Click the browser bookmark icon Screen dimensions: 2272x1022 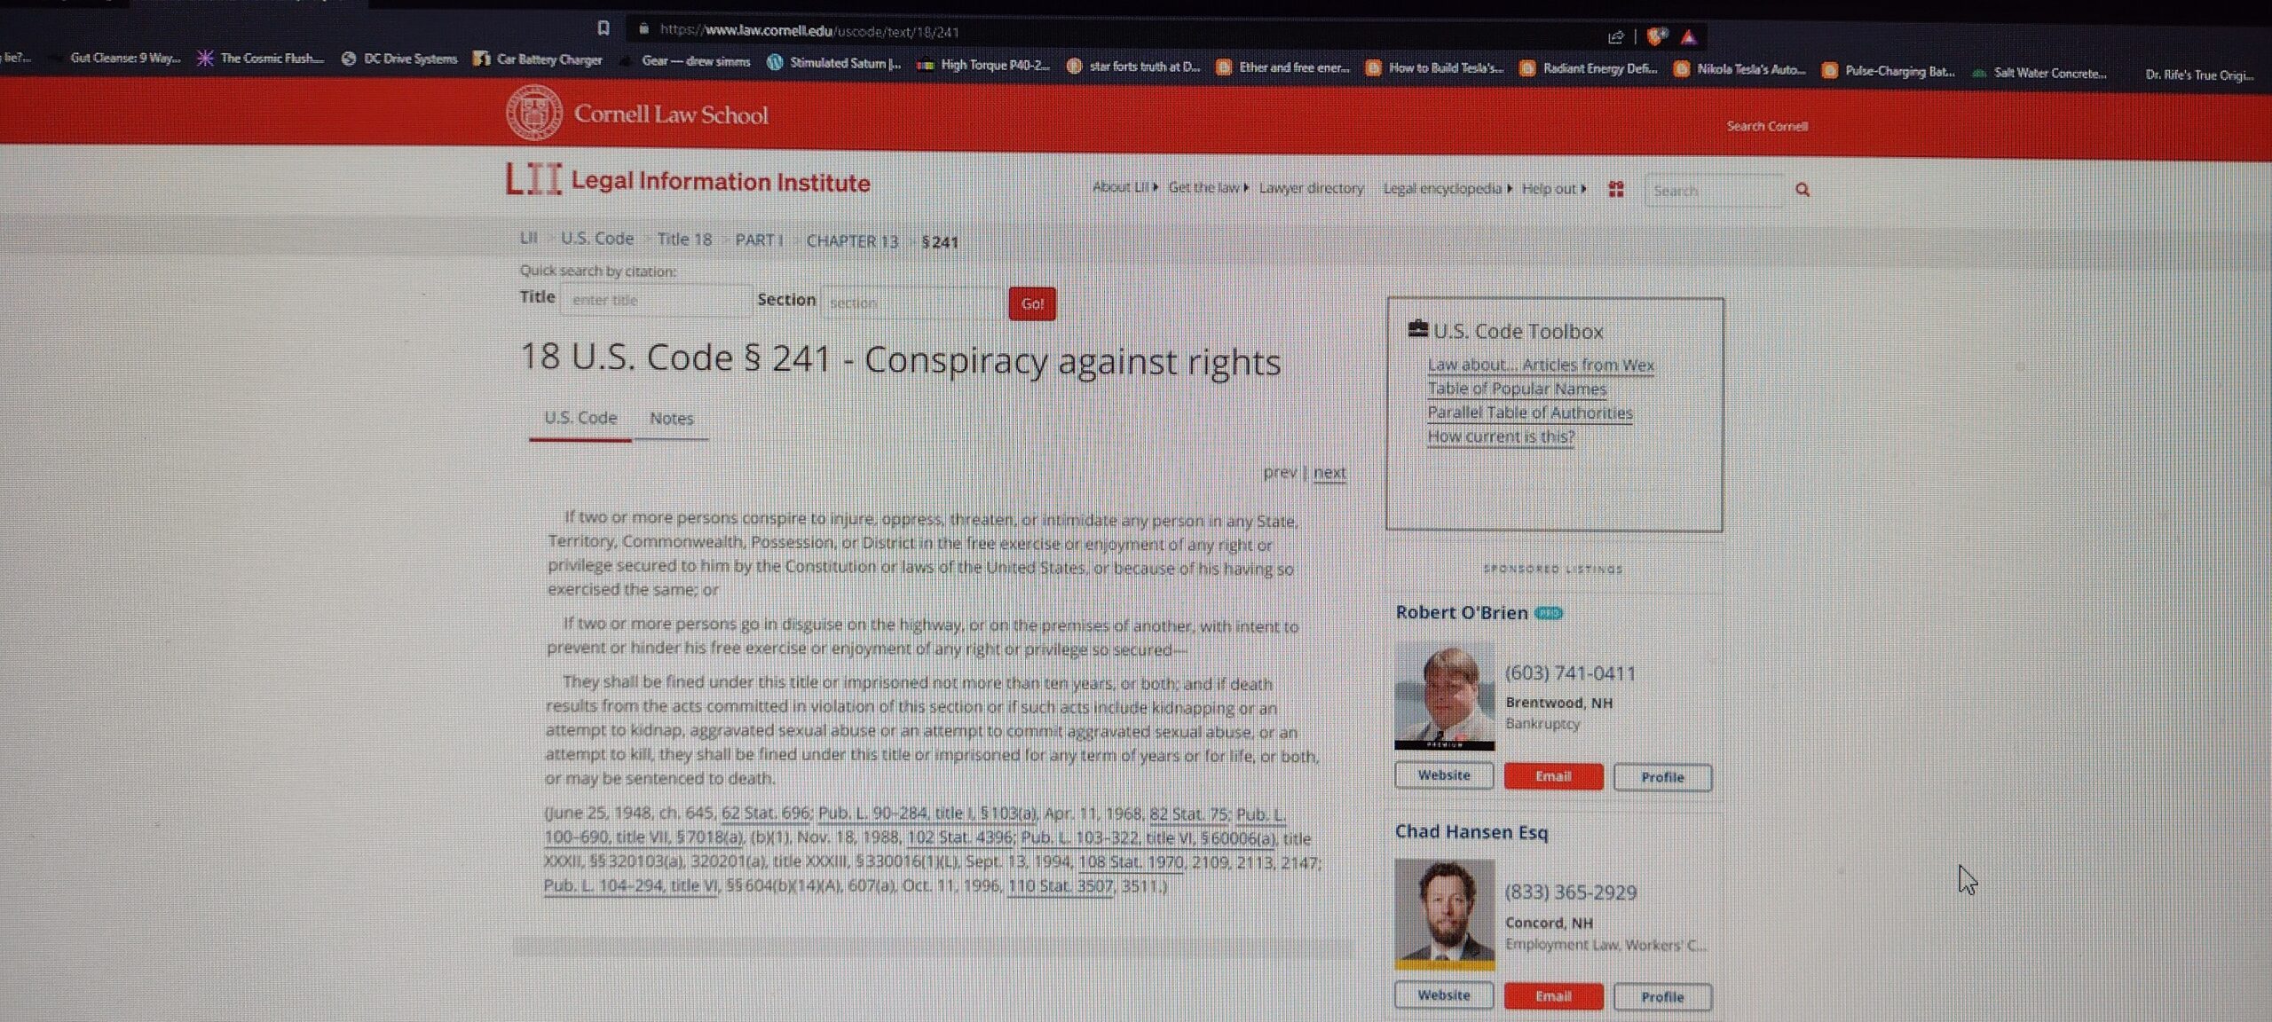tap(603, 28)
